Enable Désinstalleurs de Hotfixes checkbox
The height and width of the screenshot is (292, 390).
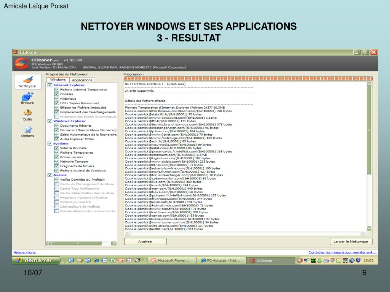(57, 206)
